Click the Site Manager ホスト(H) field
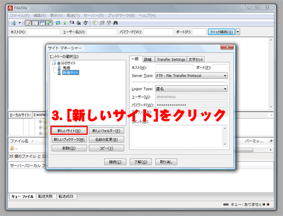This screenshot has height=216, width=283. tap(174, 68)
